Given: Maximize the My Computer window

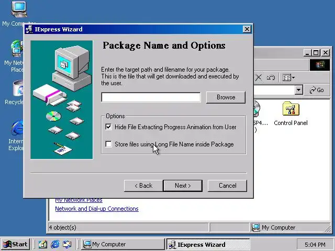Looking at the screenshot, I should [x=316, y=52].
